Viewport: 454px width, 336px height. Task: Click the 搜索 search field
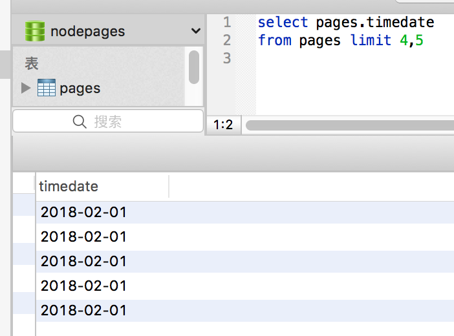[108, 121]
